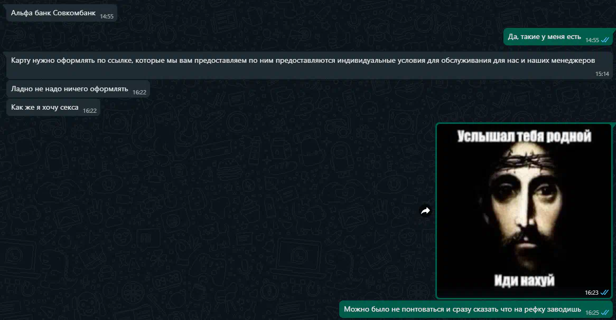This screenshot has width=616, height=320.
Task: Click the 14:55 timestamp on 'Альфа банк Совкомбанк'
Action: tap(107, 16)
